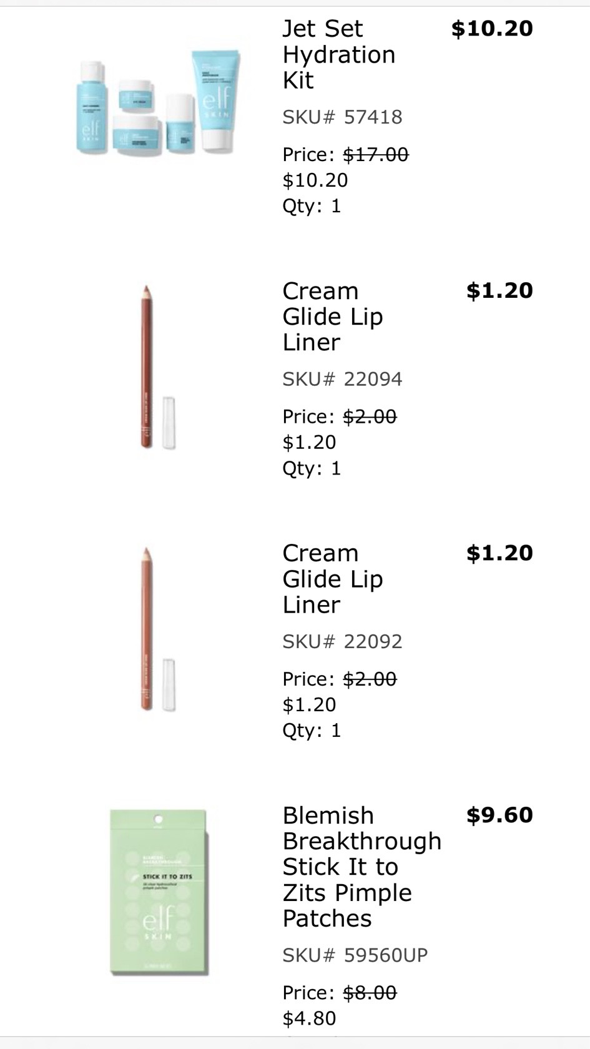Select the SKU# 22092 text
590x1049 pixels.
(342, 641)
